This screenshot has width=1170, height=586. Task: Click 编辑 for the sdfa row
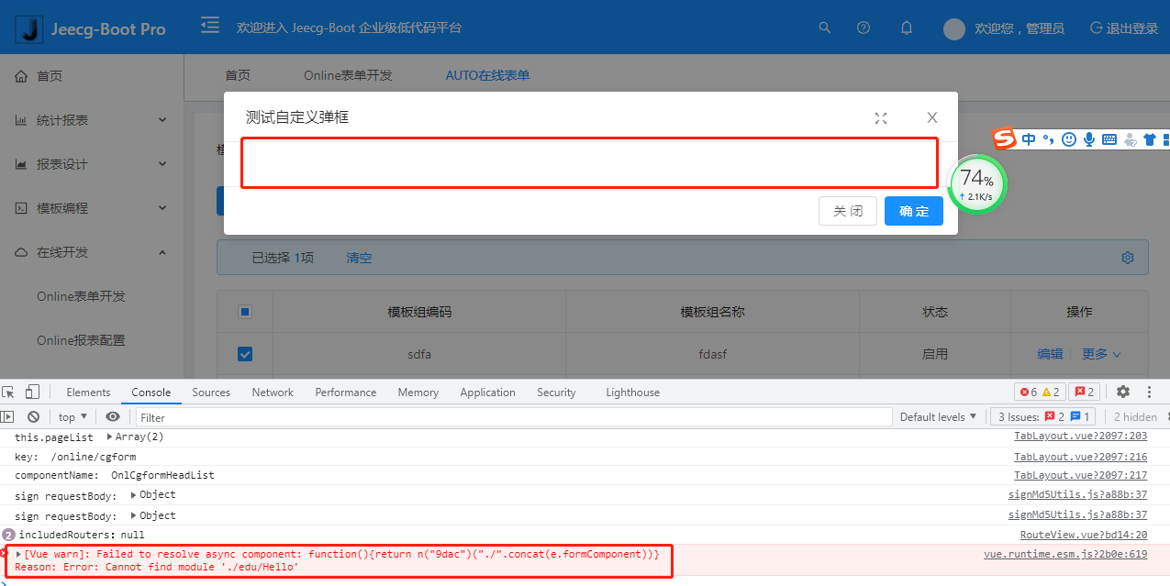click(1051, 354)
